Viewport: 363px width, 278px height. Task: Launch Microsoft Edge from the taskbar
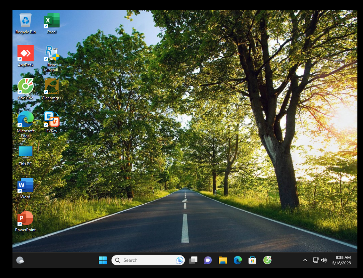[237, 260]
